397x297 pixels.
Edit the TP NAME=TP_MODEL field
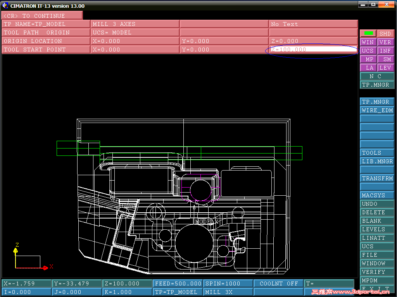[46, 24]
